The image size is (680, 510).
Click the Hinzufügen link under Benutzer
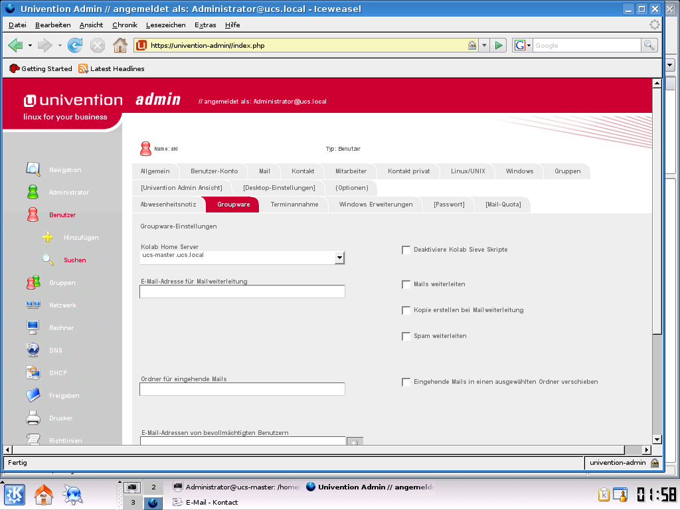click(81, 237)
